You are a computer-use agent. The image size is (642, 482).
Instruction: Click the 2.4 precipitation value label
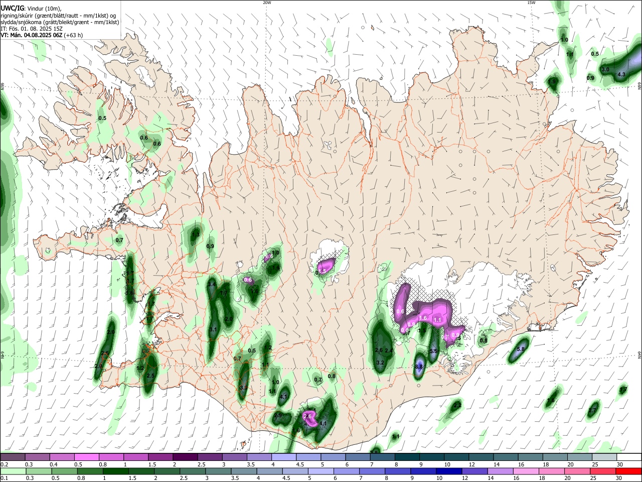[388, 350]
